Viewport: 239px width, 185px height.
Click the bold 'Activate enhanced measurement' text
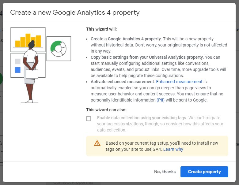coord(122,82)
